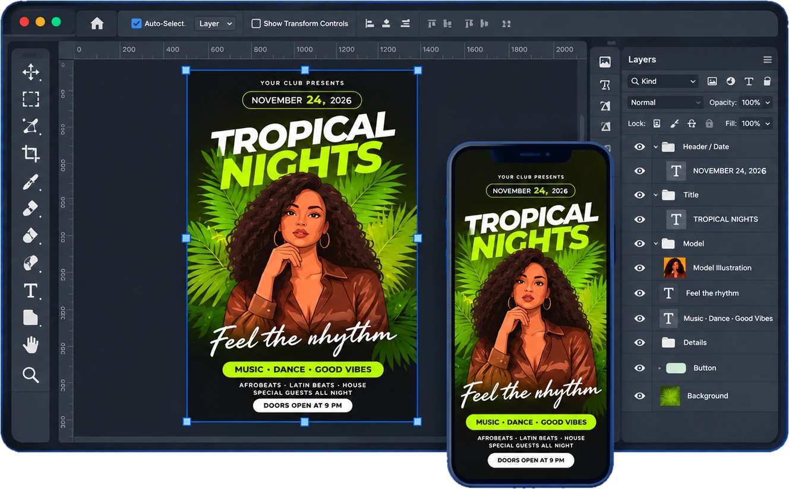Toggle visibility of Model Illustration layer
Screen dimensions: 789x489
coord(639,268)
